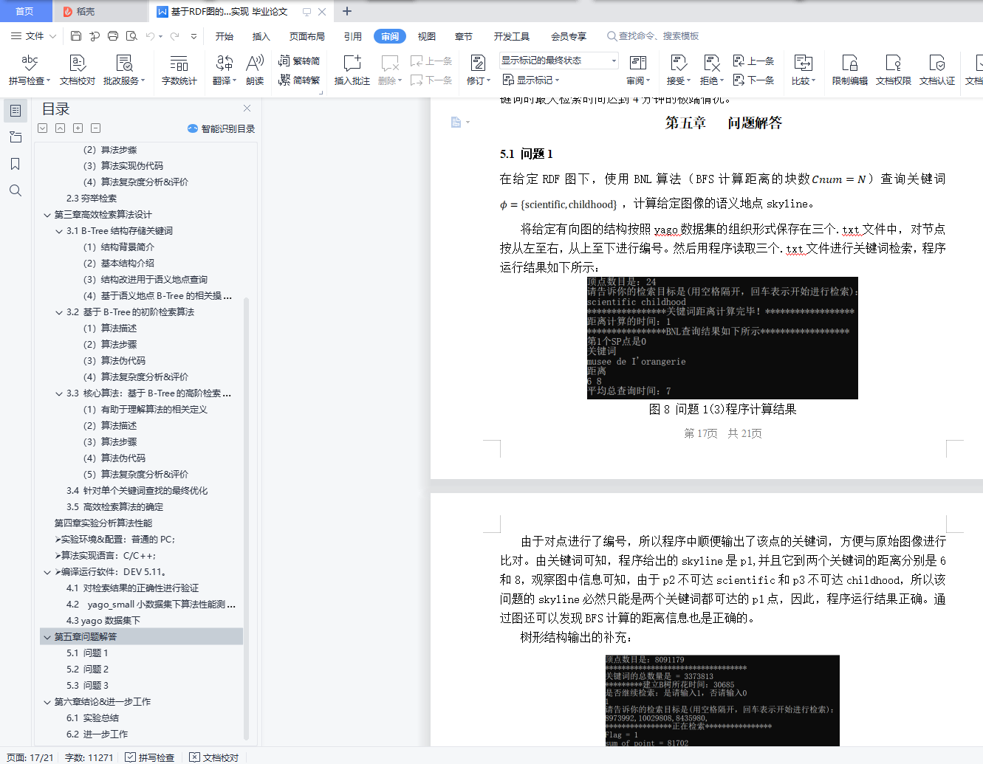Viewport: 983px width, 764px height.
Task: Open the 限制编辑 restrict editing tool
Action: (850, 70)
